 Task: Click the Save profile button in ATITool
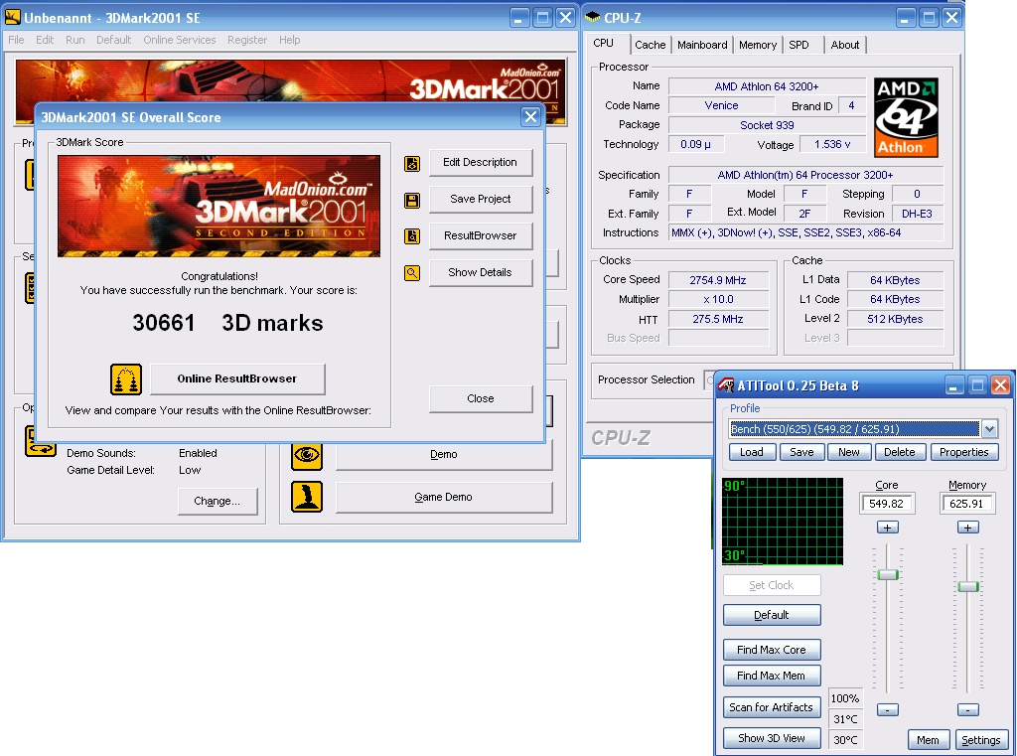pyautogui.click(x=801, y=452)
